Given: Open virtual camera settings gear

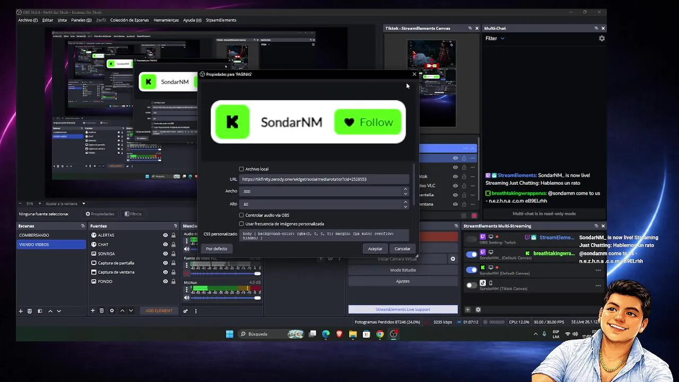Looking at the screenshot, I should click(x=452, y=259).
